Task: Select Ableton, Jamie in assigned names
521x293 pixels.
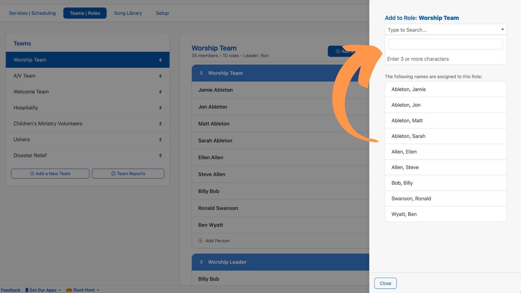Action: point(445,89)
